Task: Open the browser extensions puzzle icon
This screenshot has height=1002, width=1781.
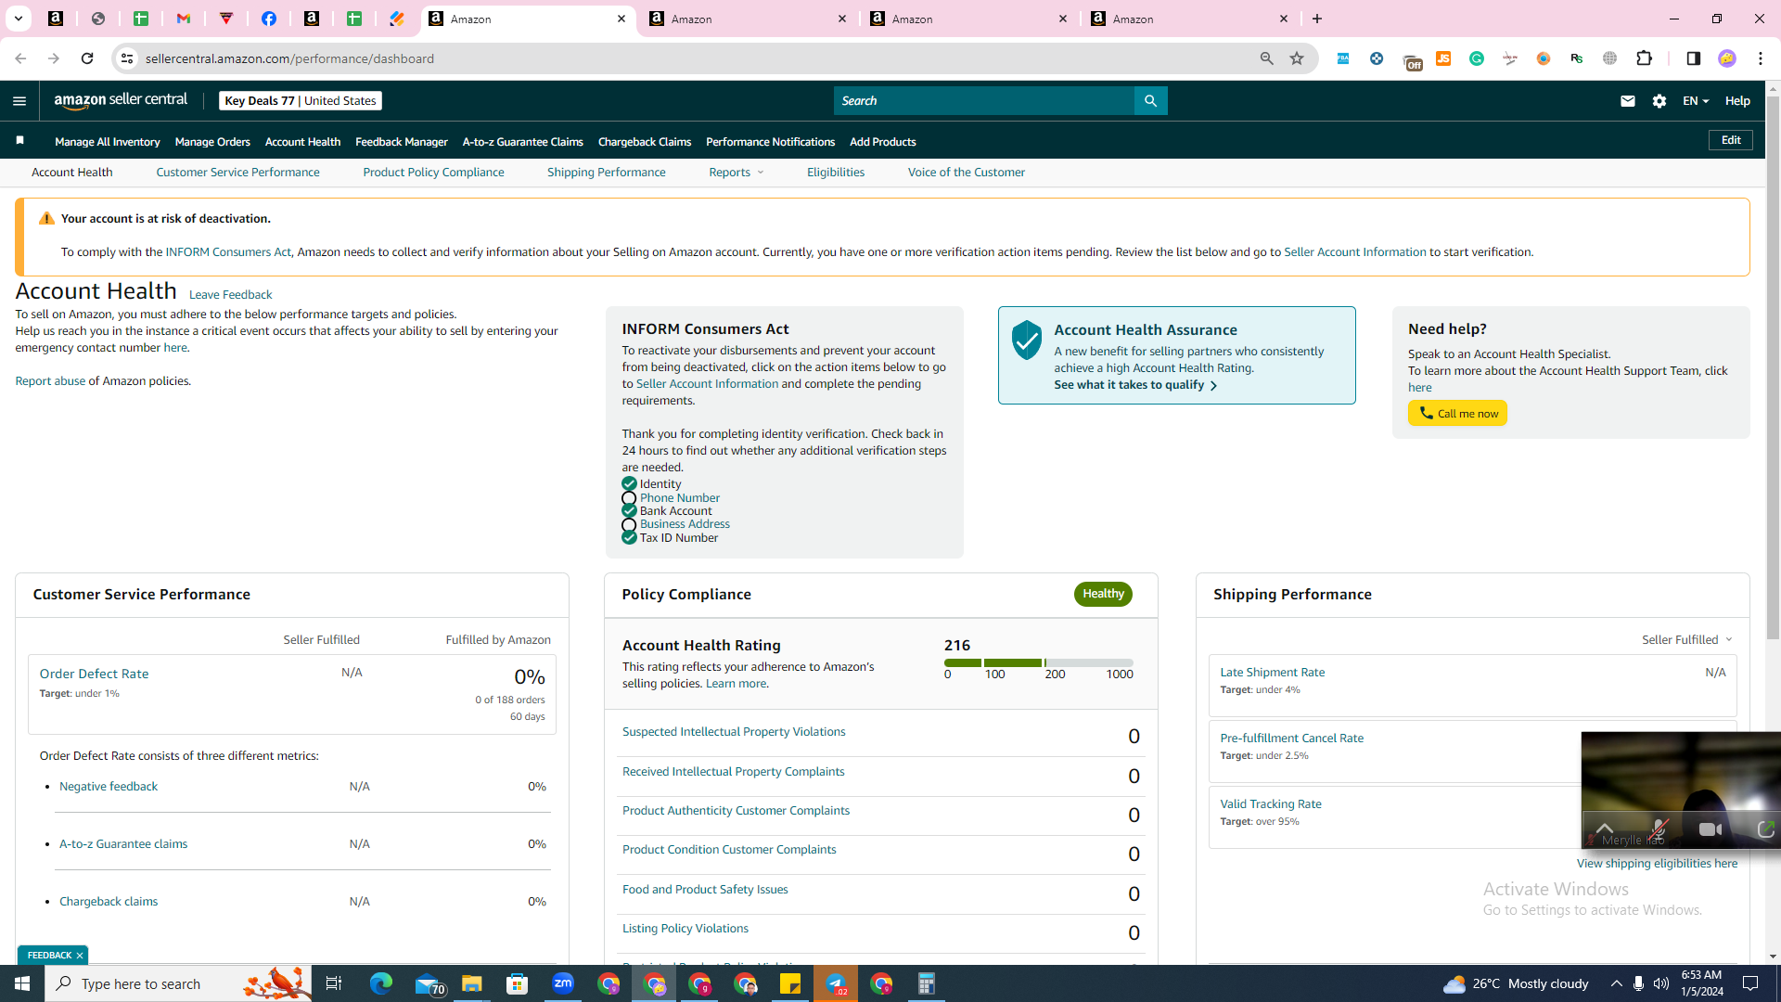Action: point(1644,58)
